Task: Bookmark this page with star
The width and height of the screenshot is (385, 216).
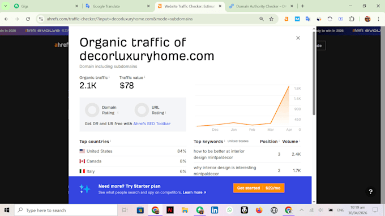Action: (x=271, y=19)
